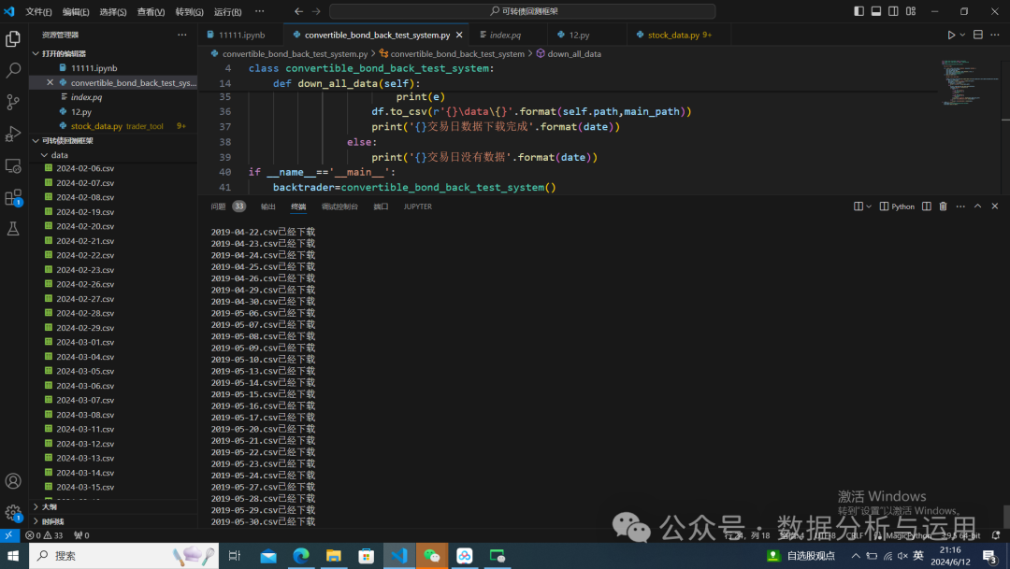Image resolution: width=1010 pixels, height=569 pixels.
Task: Click the code minimap overview
Action: [968, 82]
